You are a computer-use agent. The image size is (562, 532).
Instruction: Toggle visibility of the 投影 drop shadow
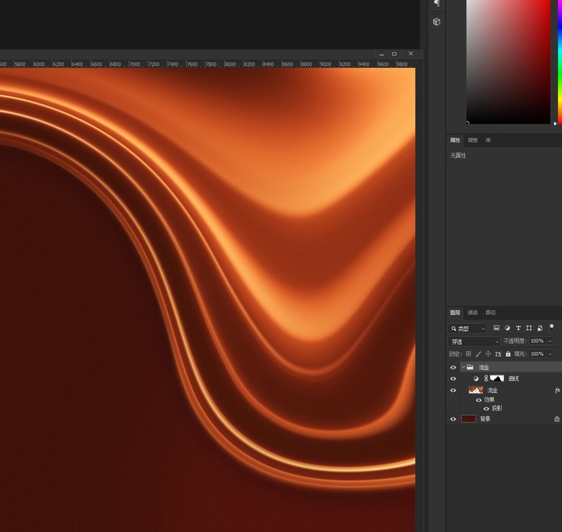[x=486, y=409]
